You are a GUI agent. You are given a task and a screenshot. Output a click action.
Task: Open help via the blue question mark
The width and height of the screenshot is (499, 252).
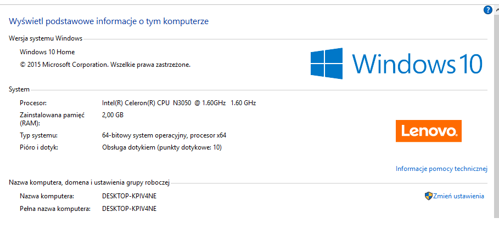[x=487, y=10]
